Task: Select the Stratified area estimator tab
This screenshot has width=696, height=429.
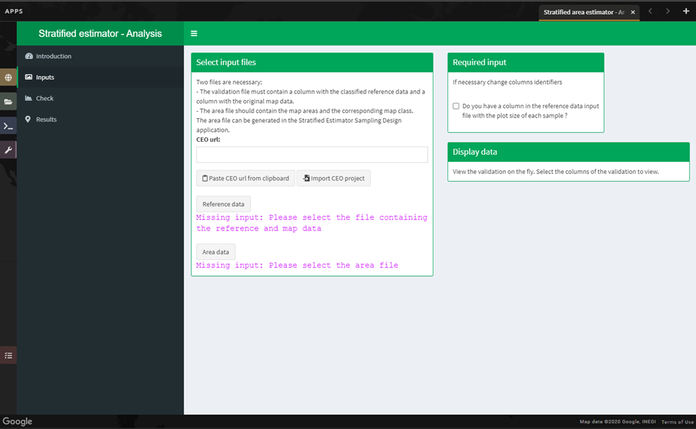Action: pos(586,12)
